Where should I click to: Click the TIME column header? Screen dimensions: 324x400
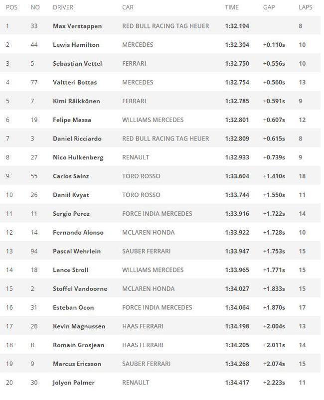(x=232, y=7)
